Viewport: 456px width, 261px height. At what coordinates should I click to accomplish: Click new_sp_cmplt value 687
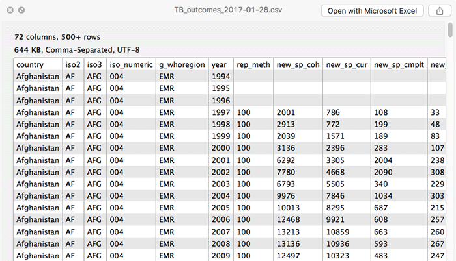click(381, 208)
